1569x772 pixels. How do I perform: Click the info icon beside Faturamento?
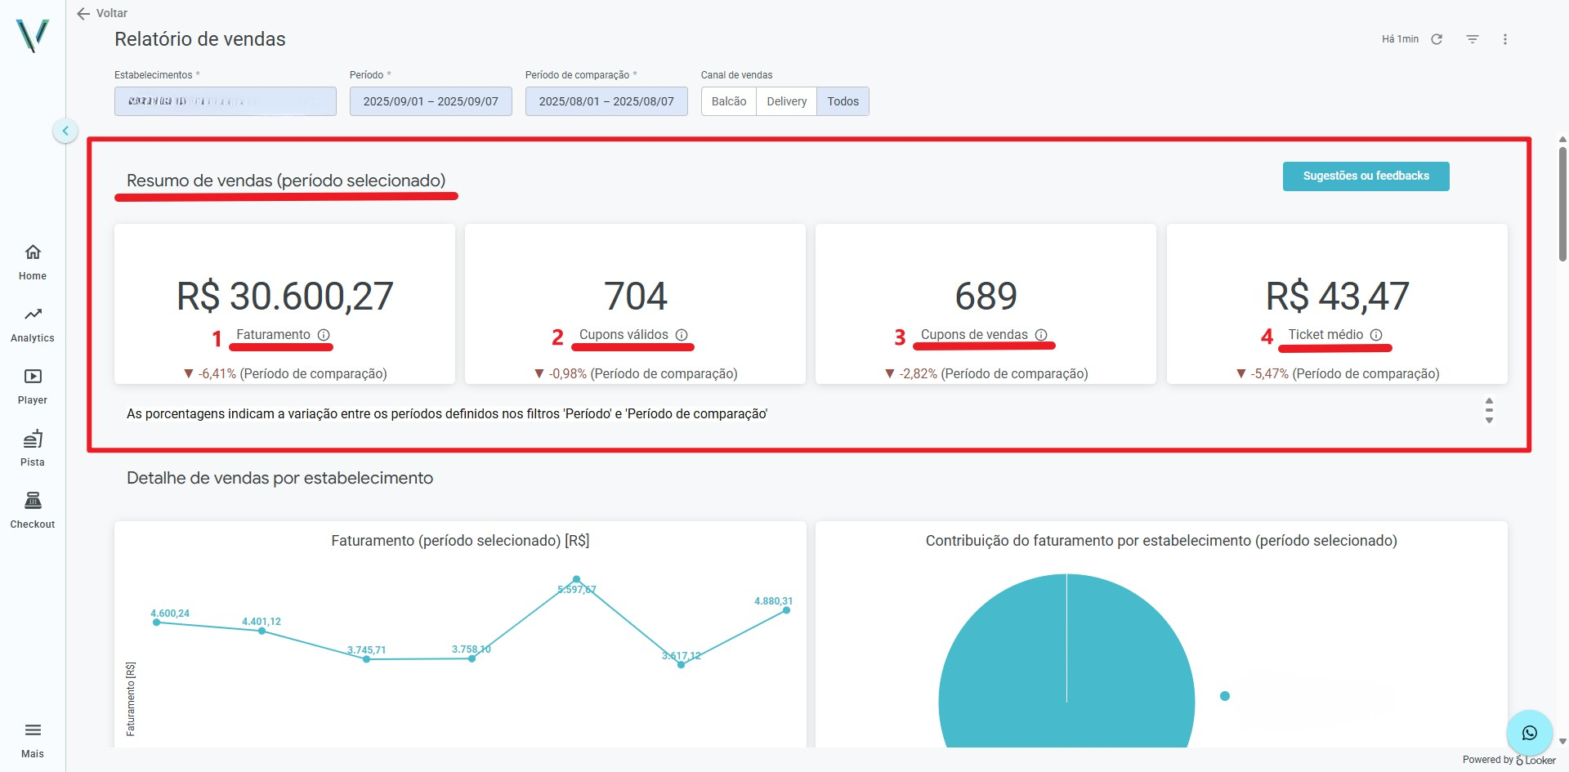[x=324, y=335]
